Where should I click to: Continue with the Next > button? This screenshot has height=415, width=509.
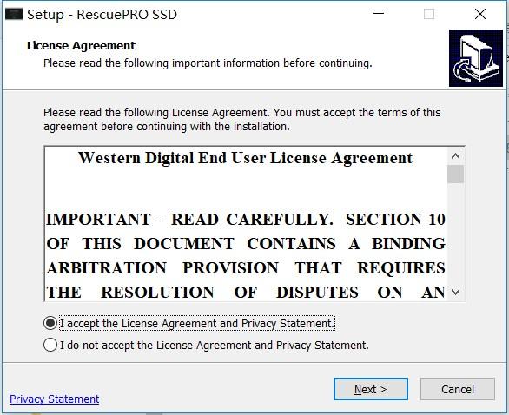coord(371,389)
